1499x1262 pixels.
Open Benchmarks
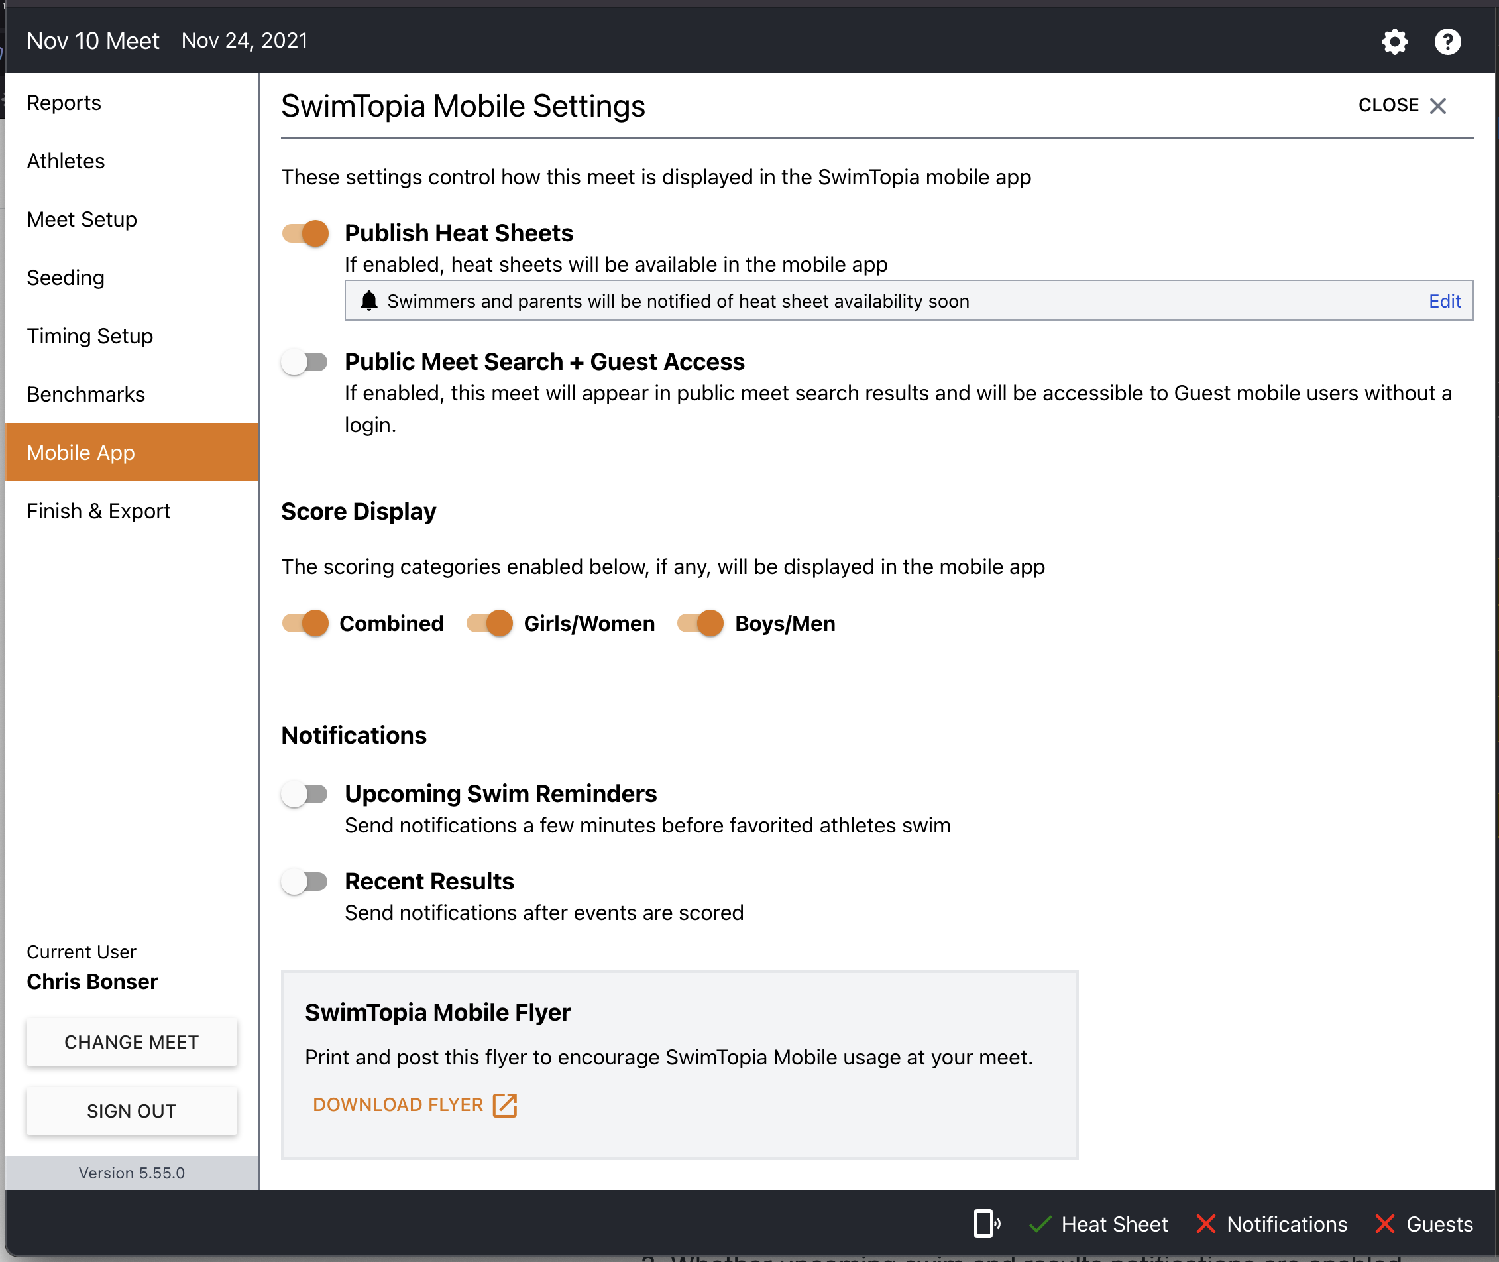(133, 394)
